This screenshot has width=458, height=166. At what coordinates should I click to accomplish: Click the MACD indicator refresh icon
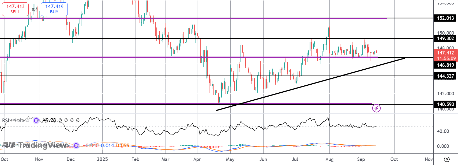click(76, 145)
